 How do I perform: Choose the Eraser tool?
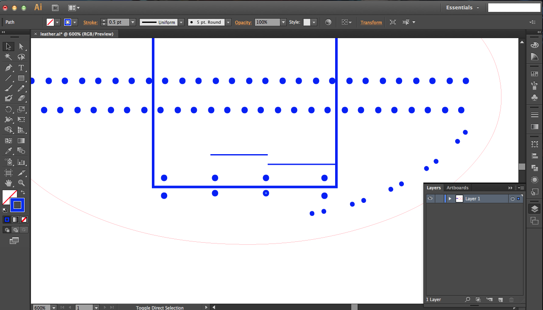pyautogui.click(x=21, y=98)
